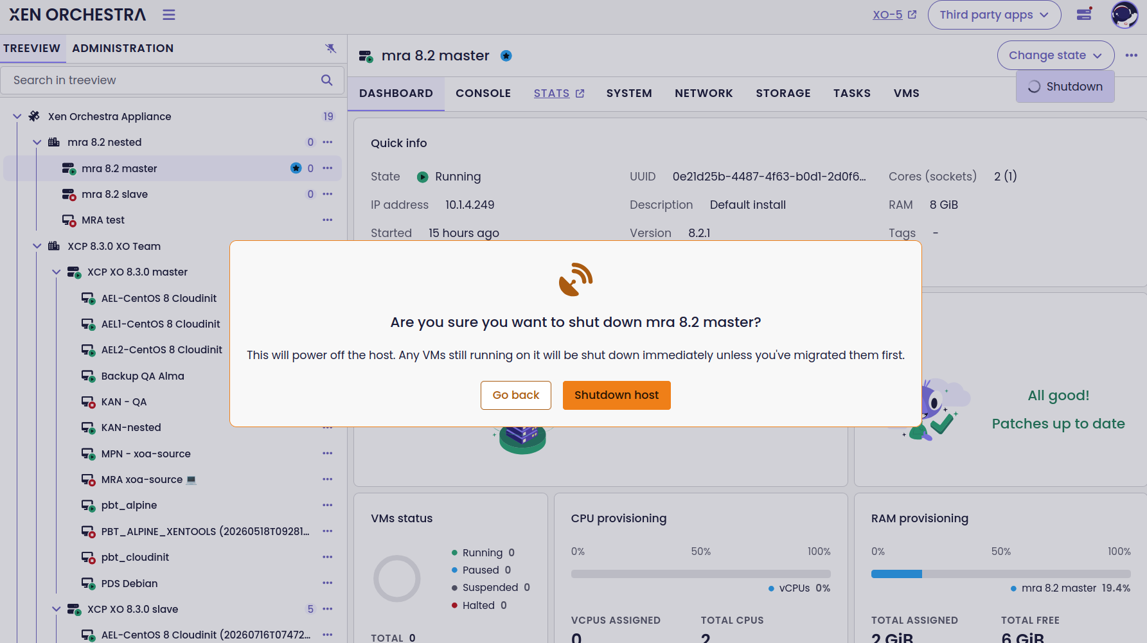Open more actions for MRA test VM
The width and height of the screenshot is (1147, 643).
point(328,220)
